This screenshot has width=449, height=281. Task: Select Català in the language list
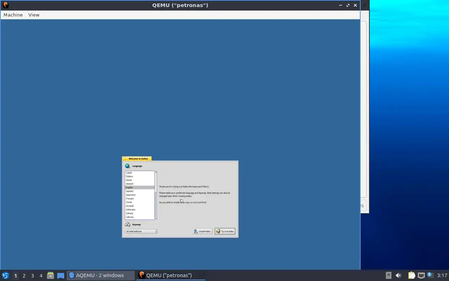coord(140,172)
